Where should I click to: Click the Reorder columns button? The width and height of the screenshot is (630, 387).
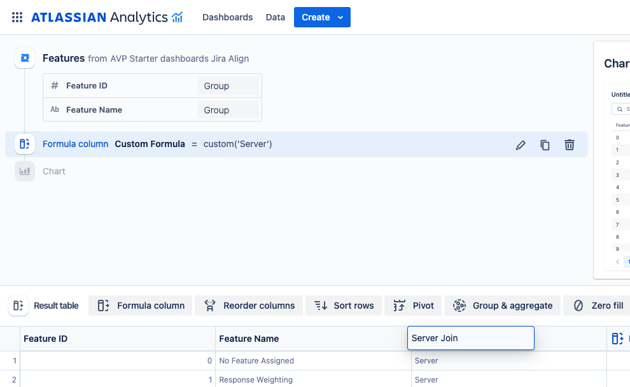pos(249,306)
